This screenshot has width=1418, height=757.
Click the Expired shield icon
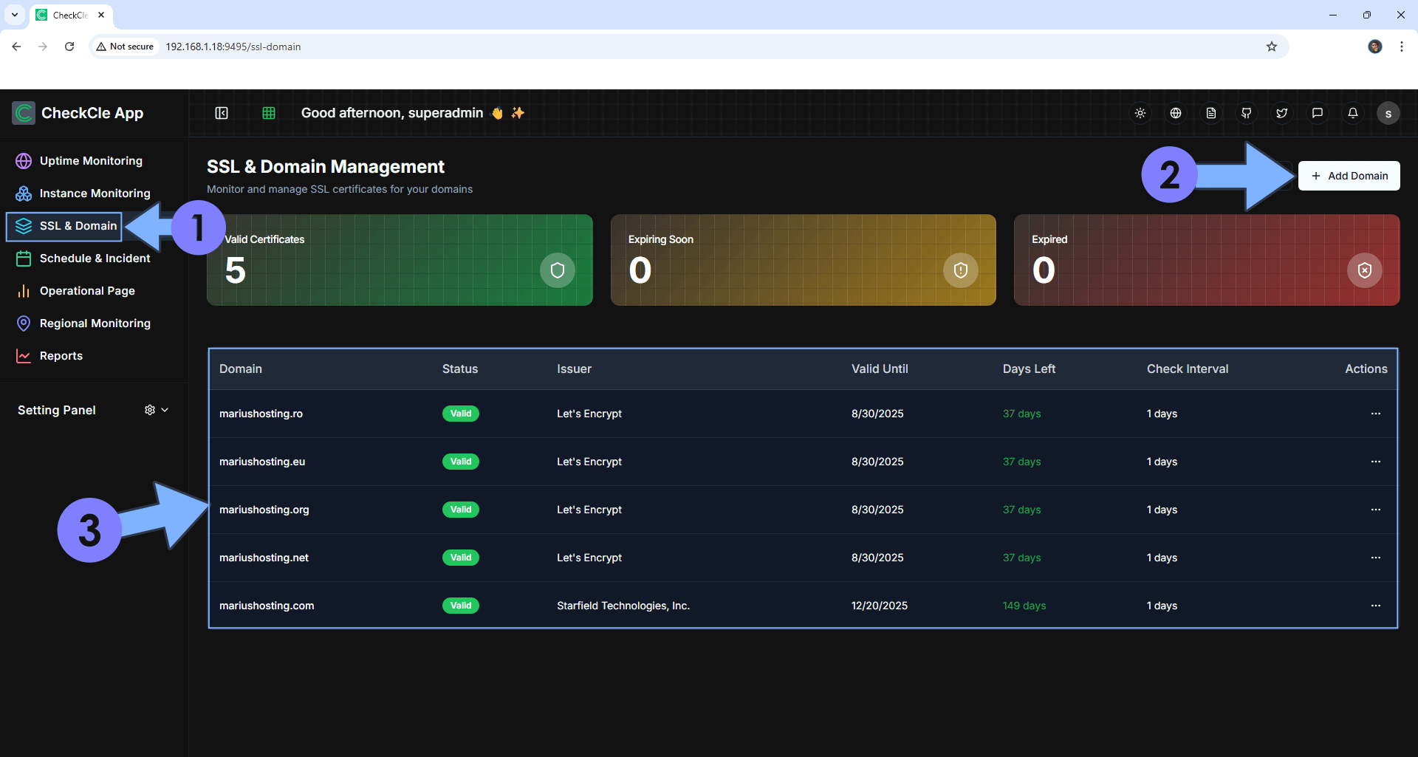click(x=1365, y=270)
